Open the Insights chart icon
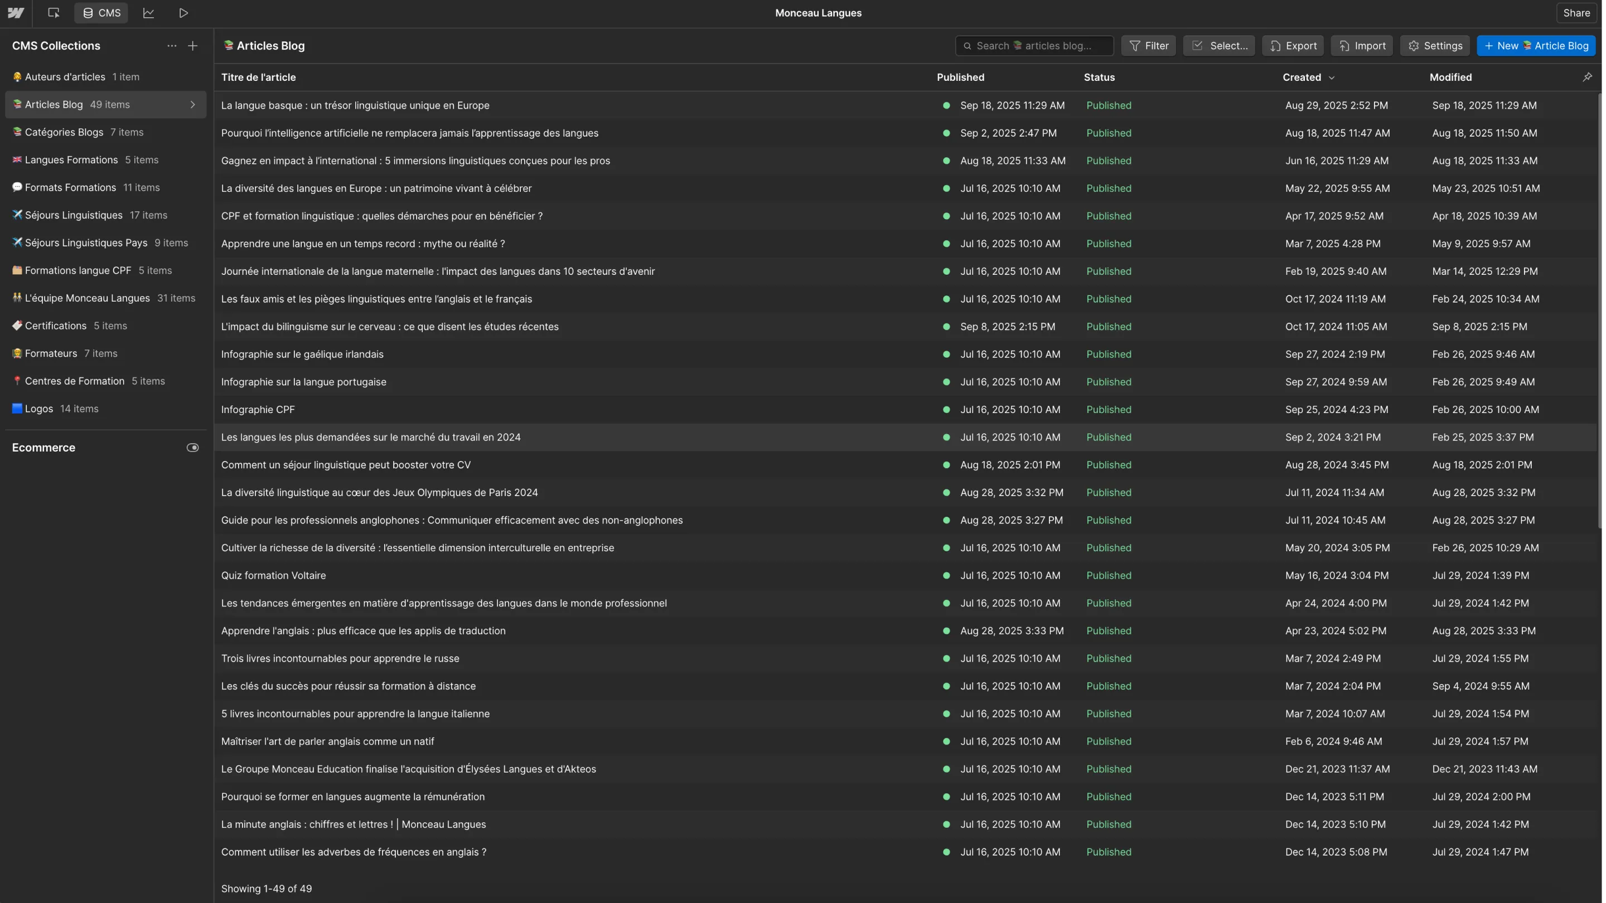 pos(148,12)
